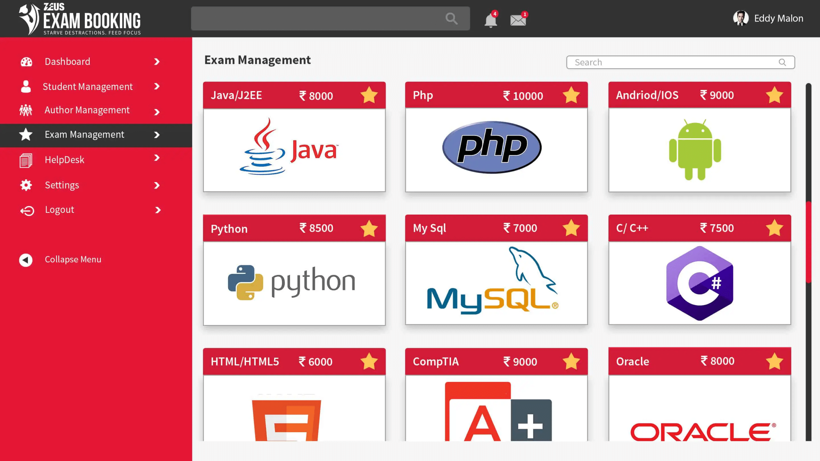Toggle the star on Java/J2EE card
This screenshot has width=820, height=461.
tap(369, 95)
